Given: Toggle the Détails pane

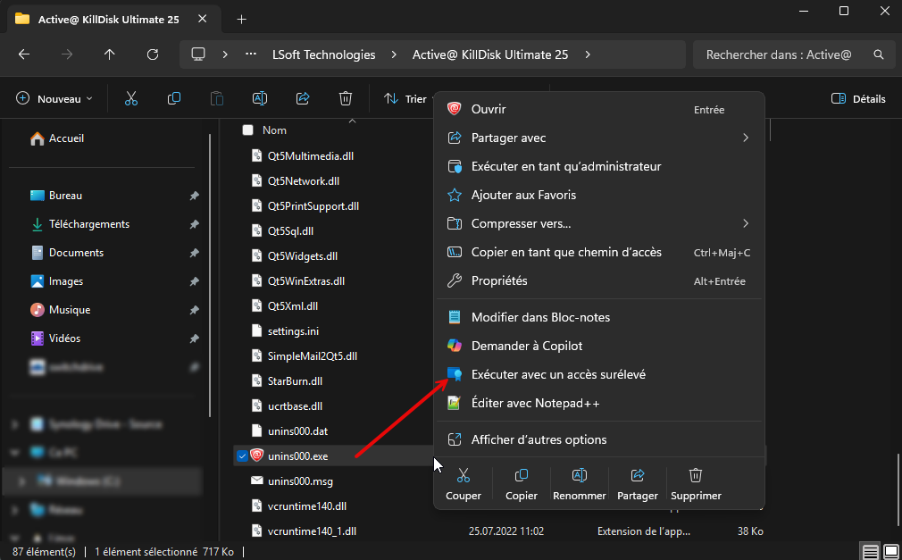Looking at the screenshot, I should pos(858,99).
